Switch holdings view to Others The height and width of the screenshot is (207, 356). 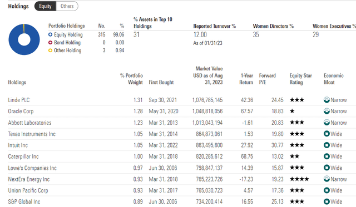(x=67, y=6)
